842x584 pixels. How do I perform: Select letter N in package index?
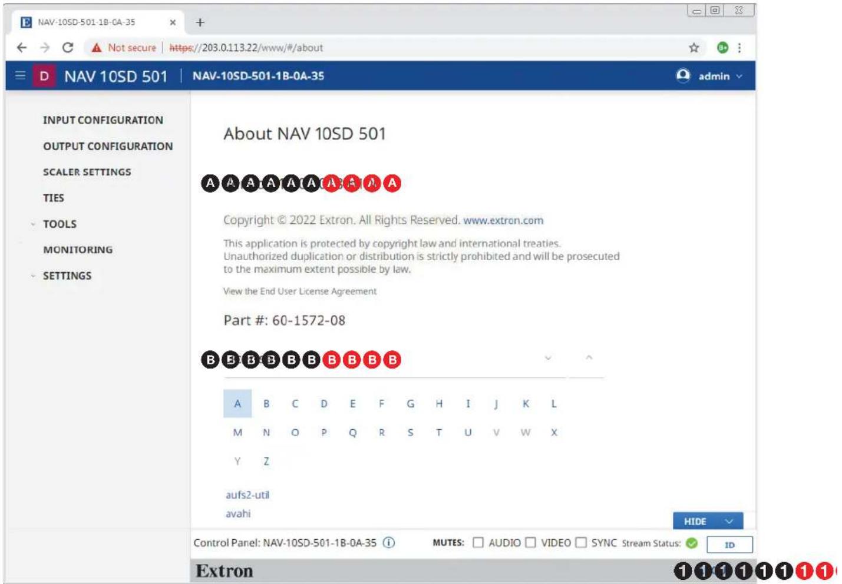[x=266, y=432]
